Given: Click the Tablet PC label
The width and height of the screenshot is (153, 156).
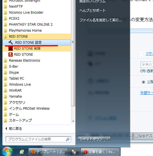Looking at the screenshot, I should click(17, 78).
